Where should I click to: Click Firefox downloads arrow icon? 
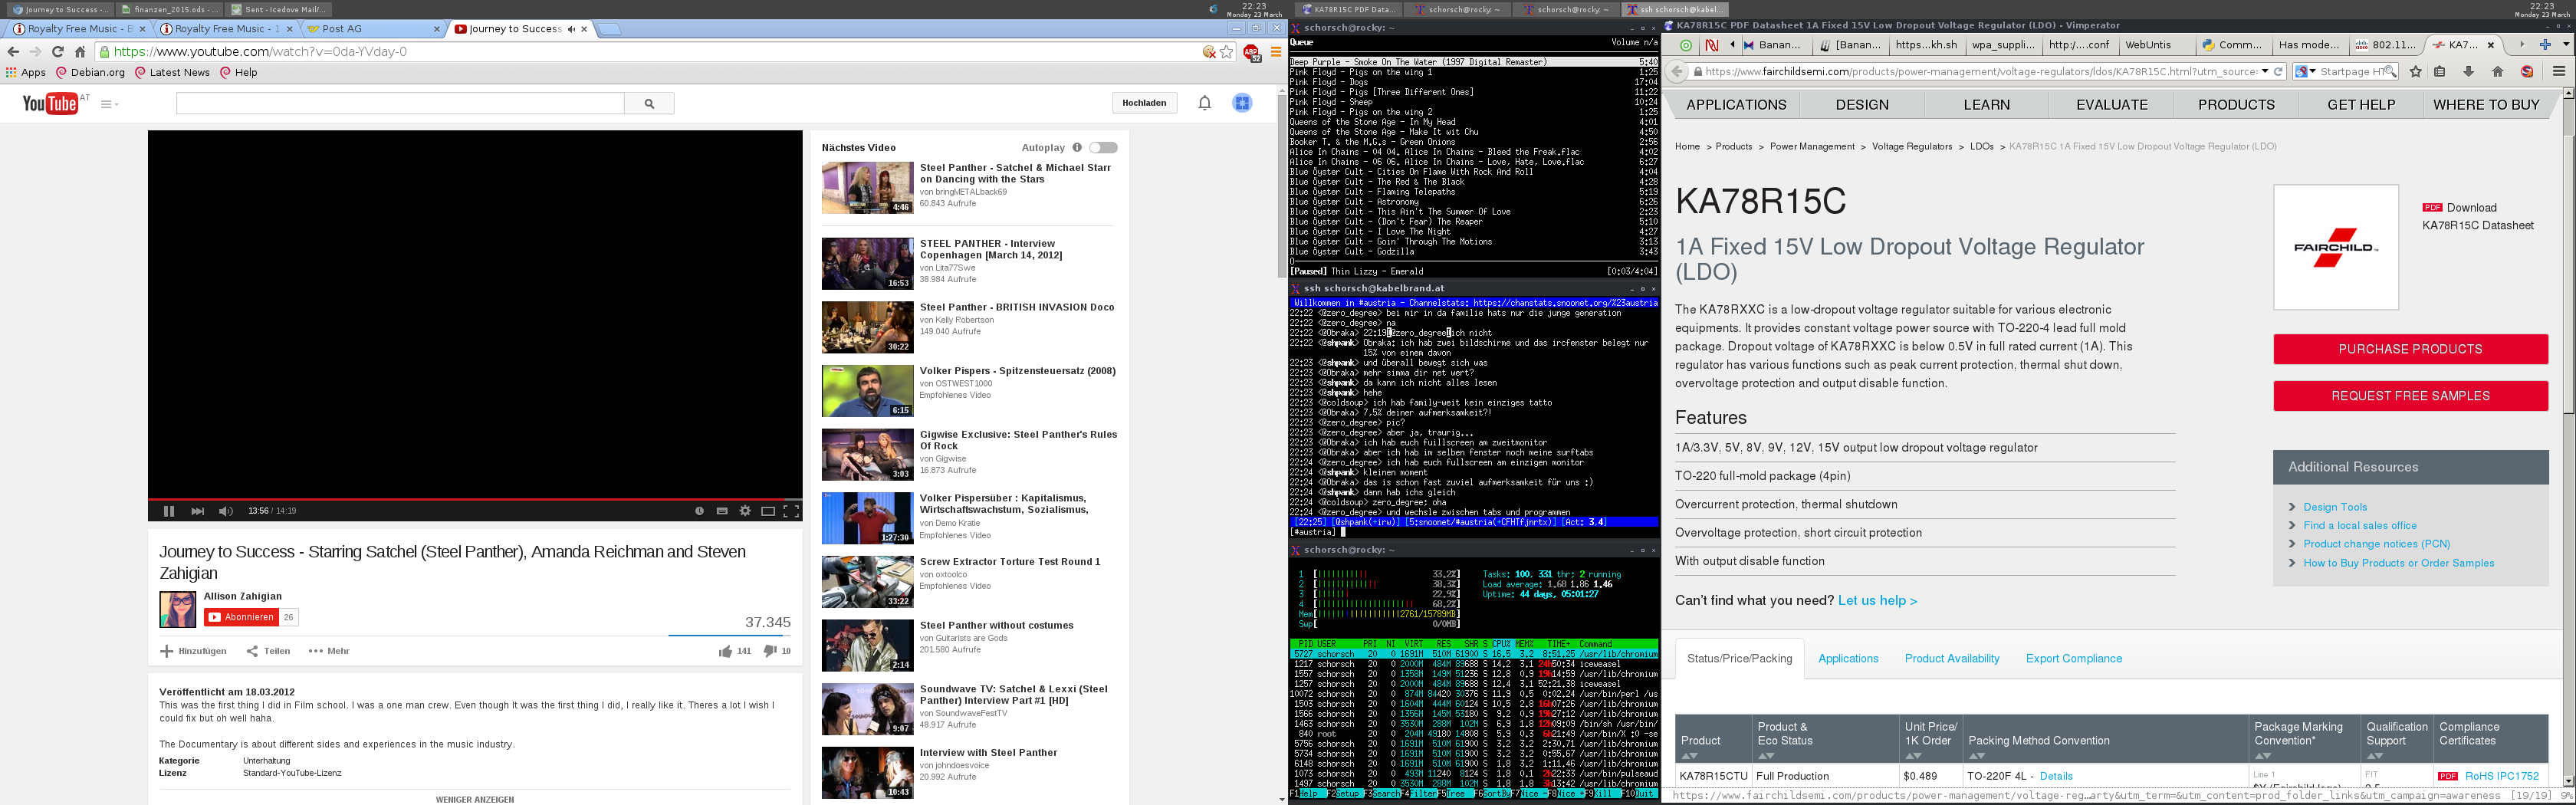pos(2468,72)
